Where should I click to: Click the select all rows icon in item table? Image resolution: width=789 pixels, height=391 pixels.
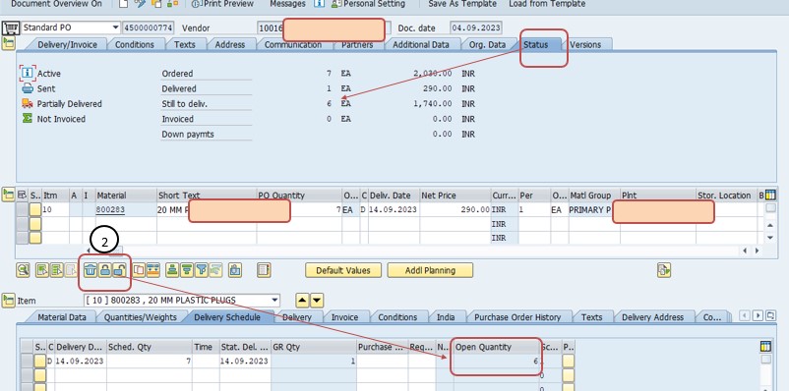click(22, 195)
